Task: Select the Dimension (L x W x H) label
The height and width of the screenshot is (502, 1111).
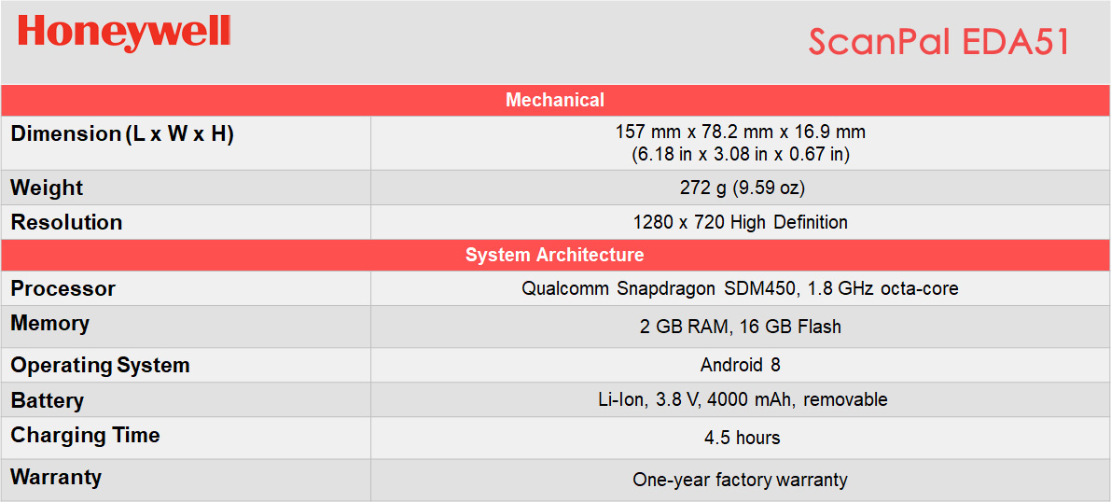Action: click(122, 134)
